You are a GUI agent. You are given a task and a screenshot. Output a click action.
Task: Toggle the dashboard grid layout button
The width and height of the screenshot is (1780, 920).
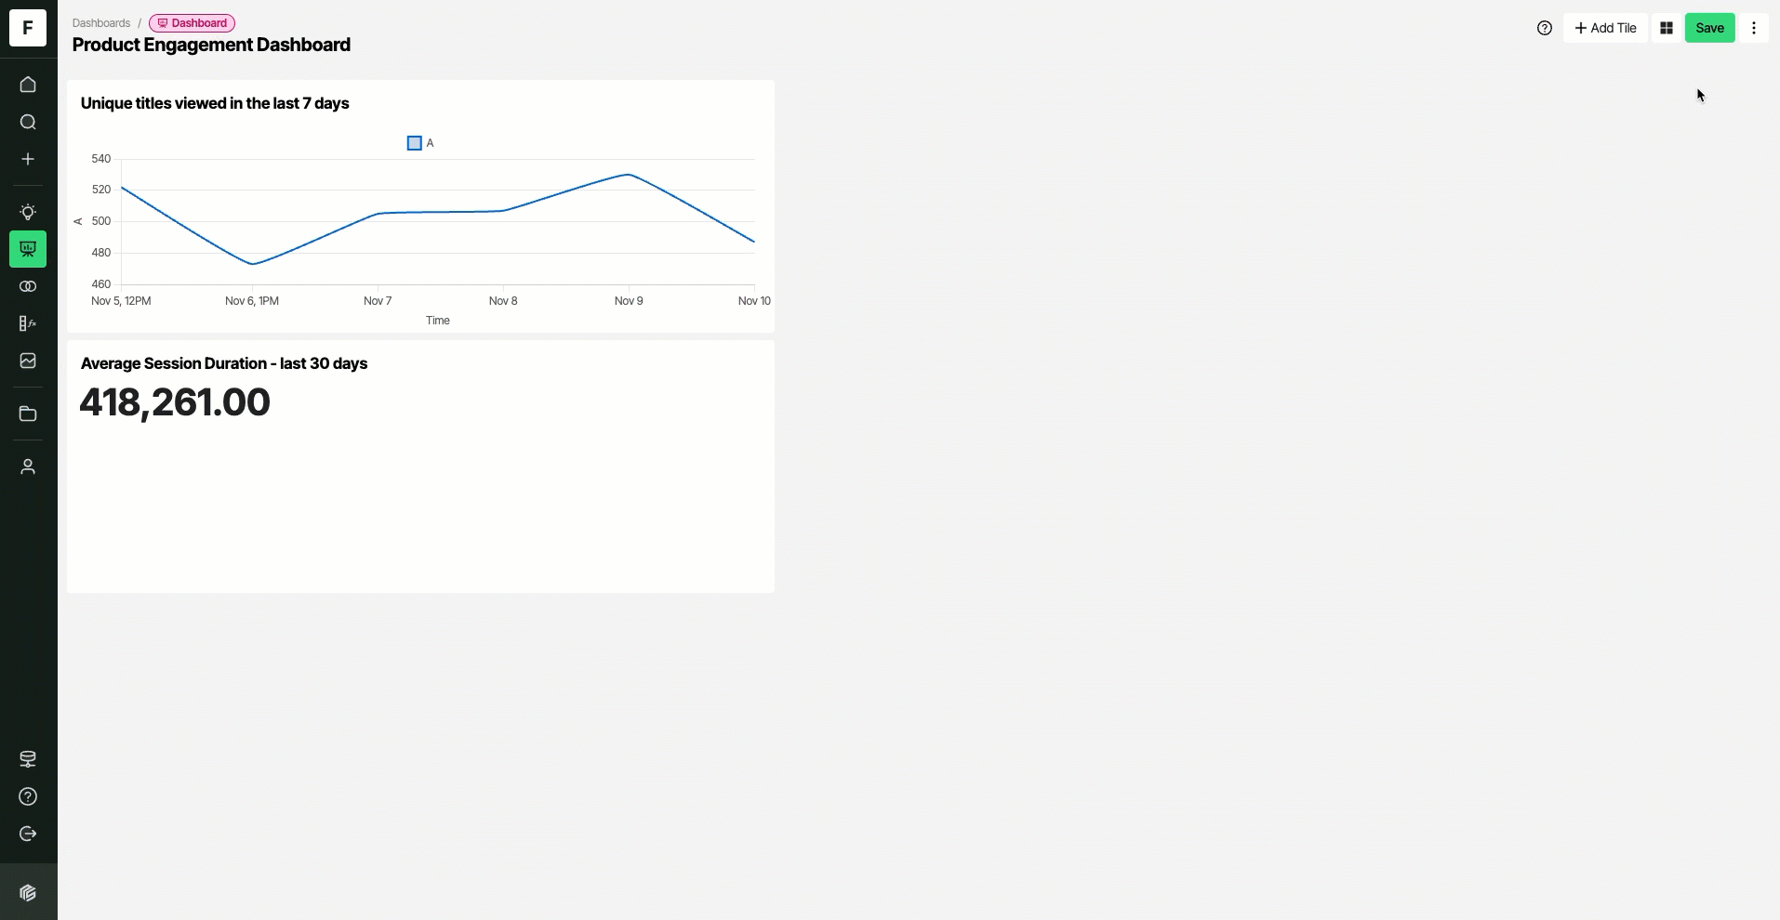pos(1667,28)
